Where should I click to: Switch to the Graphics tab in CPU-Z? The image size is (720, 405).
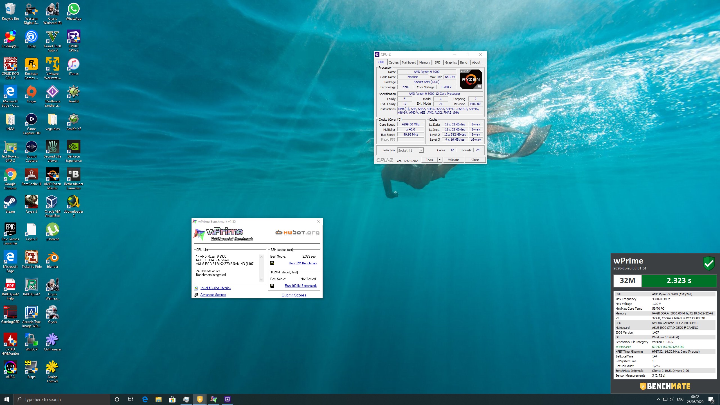(x=451, y=62)
